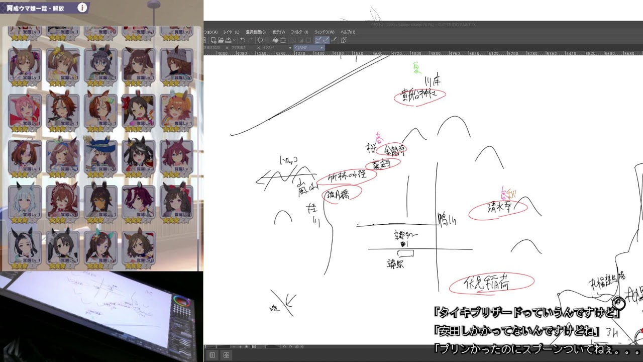Click the Scale/Rotate transform icon
The height and width of the screenshot is (362, 643).
(283, 40)
